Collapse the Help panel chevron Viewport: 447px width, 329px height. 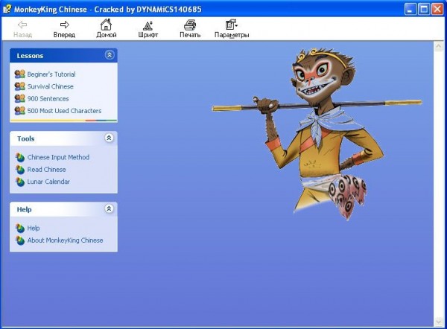pos(110,208)
